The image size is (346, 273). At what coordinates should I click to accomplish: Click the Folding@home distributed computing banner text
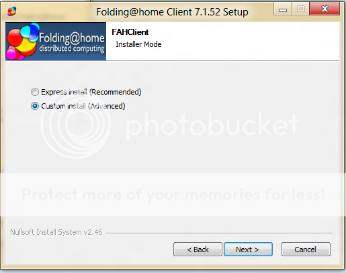pos(72,43)
